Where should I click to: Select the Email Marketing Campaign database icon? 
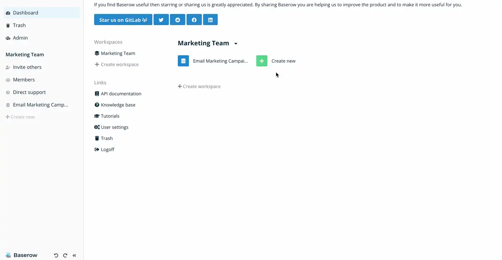(183, 61)
